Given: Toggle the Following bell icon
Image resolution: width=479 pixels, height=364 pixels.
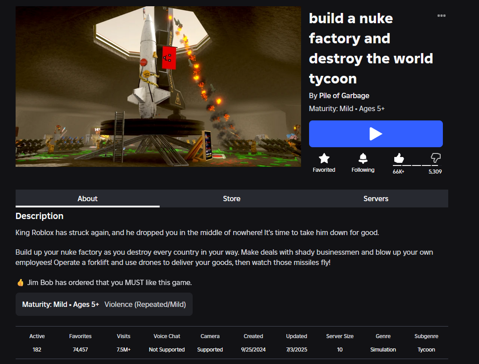Looking at the screenshot, I should pyautogui.click(x=363, y=158).
